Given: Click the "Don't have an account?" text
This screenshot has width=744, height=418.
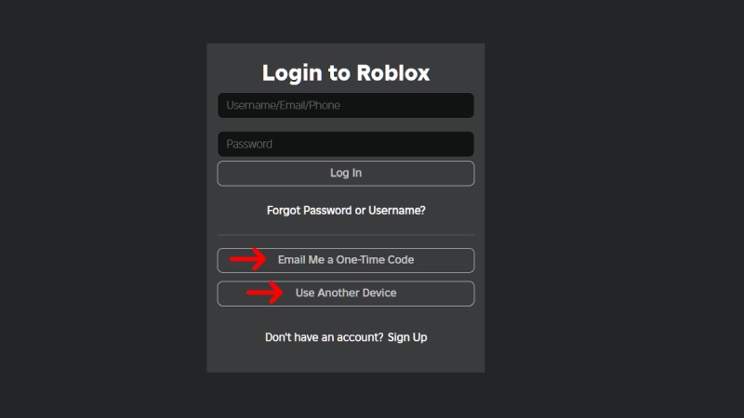Looking at the screenshot, I should 324,337.
